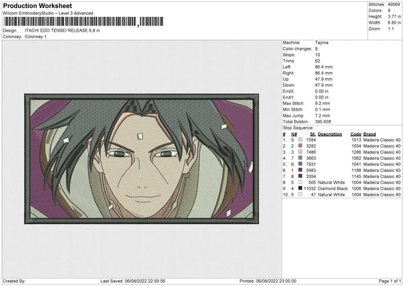Select the swatch for stop 2 code 1054
404x286 pixels.
[300, 146]
